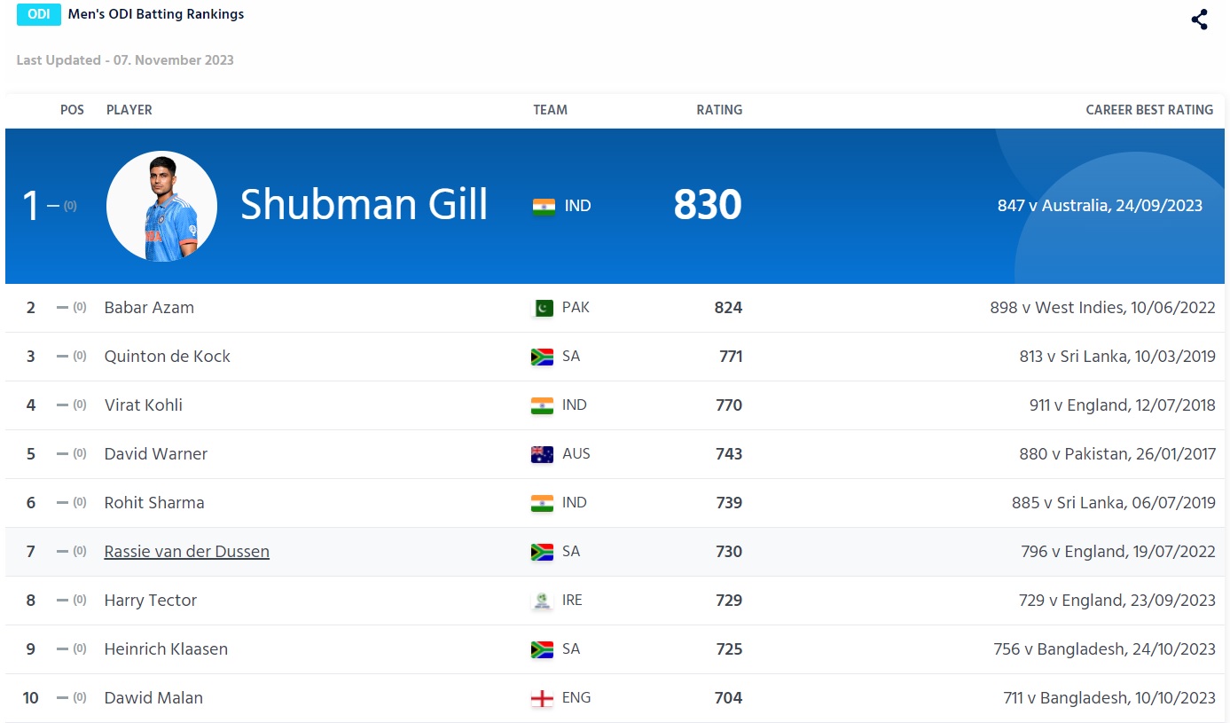Open Rassie van der Dussen's profile link
This screenshot has height=723, width=1230.
point(186,552)
